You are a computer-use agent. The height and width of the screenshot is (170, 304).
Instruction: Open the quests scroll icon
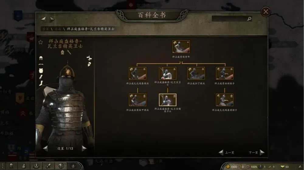tap(48, 166)
